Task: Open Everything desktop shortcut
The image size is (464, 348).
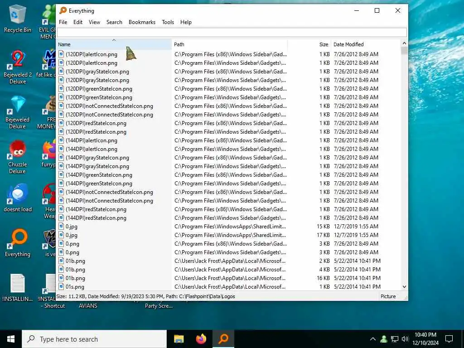Action: tap(18, 243)
